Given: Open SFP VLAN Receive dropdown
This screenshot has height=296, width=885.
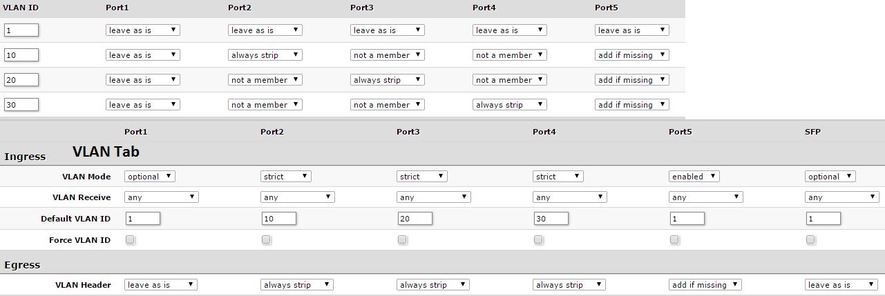Looking at the screenshot, I should coord(842,197).
